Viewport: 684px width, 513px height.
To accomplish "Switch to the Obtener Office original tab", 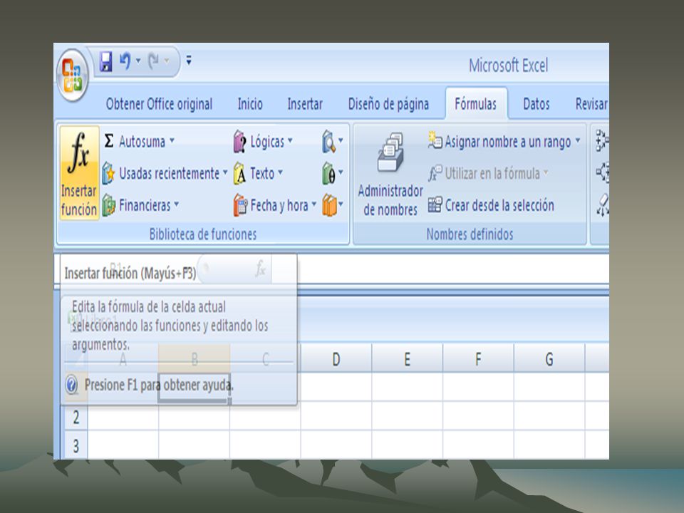I will [x=159, y=104].
